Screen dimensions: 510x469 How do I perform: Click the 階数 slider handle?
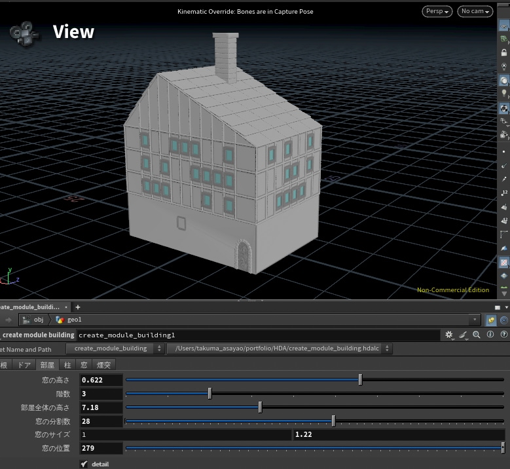209,394
